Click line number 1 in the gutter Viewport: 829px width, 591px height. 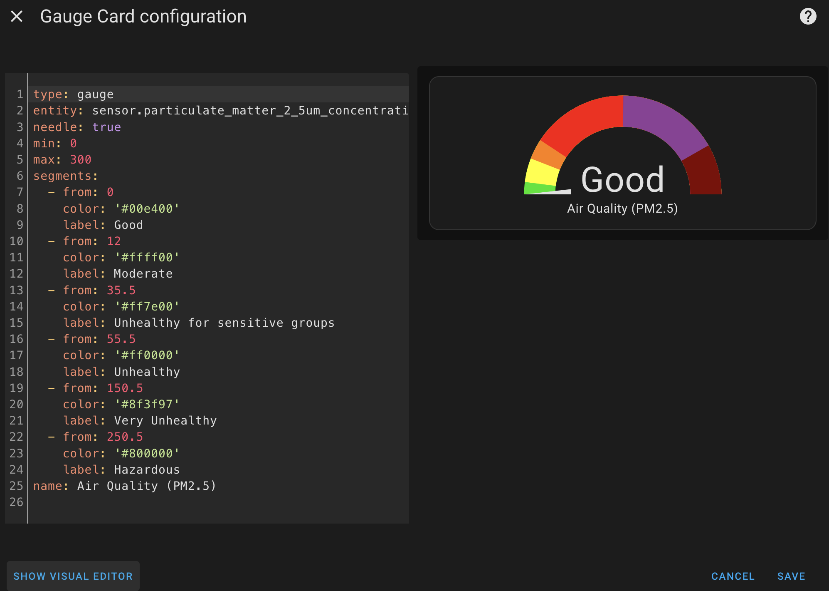(x=20, y=94)
